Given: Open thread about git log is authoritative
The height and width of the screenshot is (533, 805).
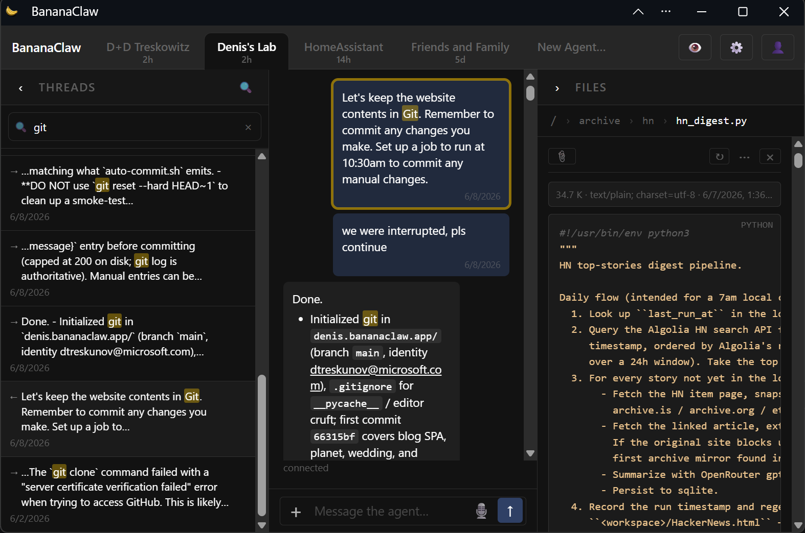Looking at the screenshot, I should pos(128,269).
